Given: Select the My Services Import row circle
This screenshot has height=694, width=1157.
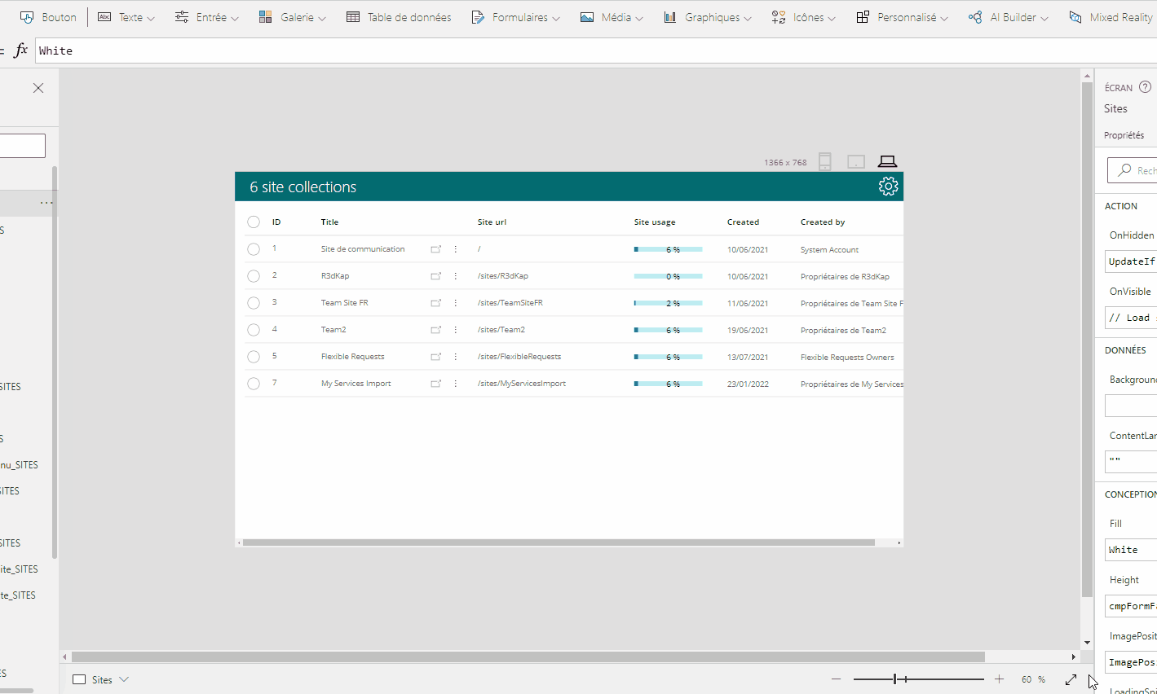Looking at the screenshot, I should pyautogui.click(x=254, y=384).
